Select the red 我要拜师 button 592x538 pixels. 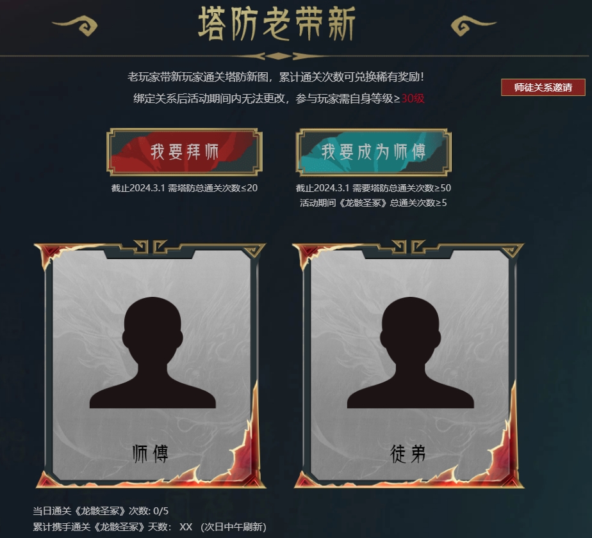pos(185,152)
